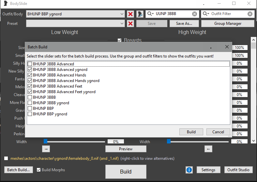Expand the Preset dropdown
Viewport: 257px width, 182px height.
pyautogui.click(x=122, y=24)
